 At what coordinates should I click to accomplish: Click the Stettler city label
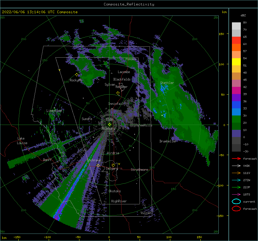pyautogui.click(x=167, y=83)
